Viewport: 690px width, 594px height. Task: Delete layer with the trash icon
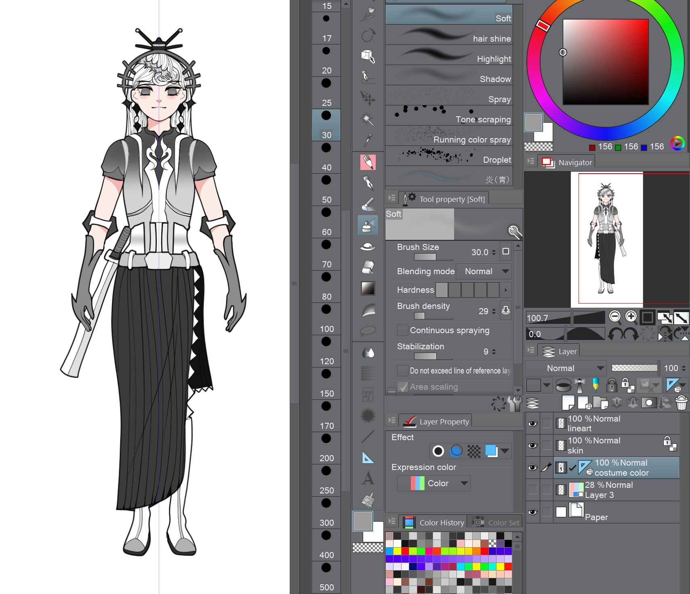tap(681, 403)
